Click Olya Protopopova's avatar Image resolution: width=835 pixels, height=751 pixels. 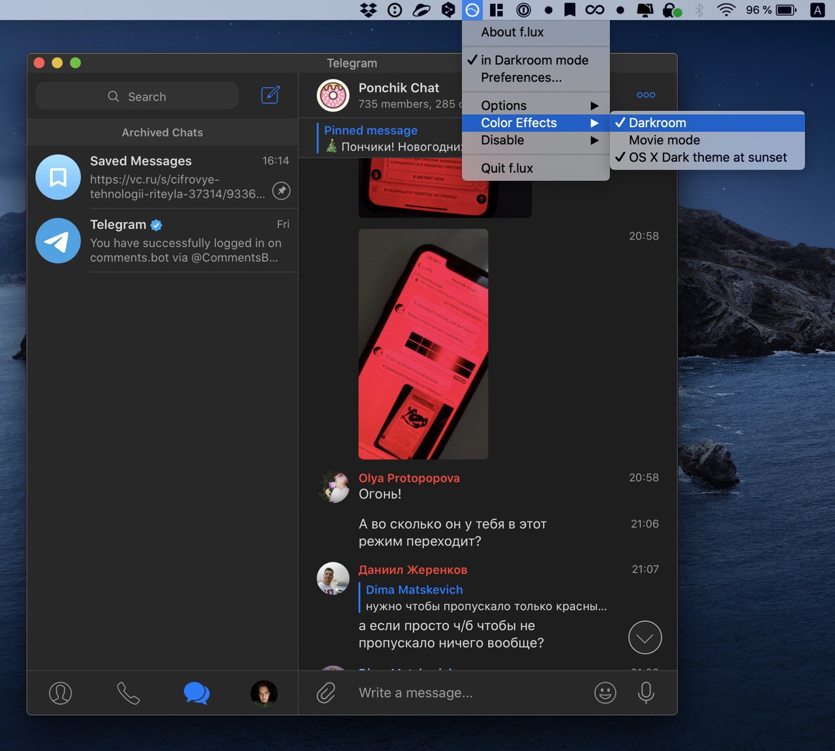(x=333, y=487)
